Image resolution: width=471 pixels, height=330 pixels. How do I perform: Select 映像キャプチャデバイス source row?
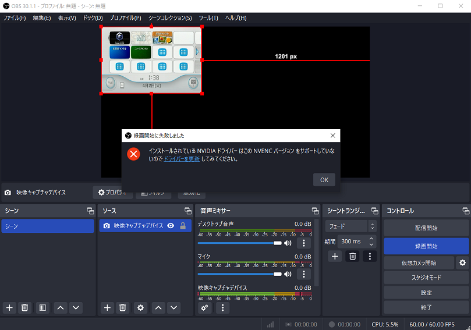click(x=145, y=226)
